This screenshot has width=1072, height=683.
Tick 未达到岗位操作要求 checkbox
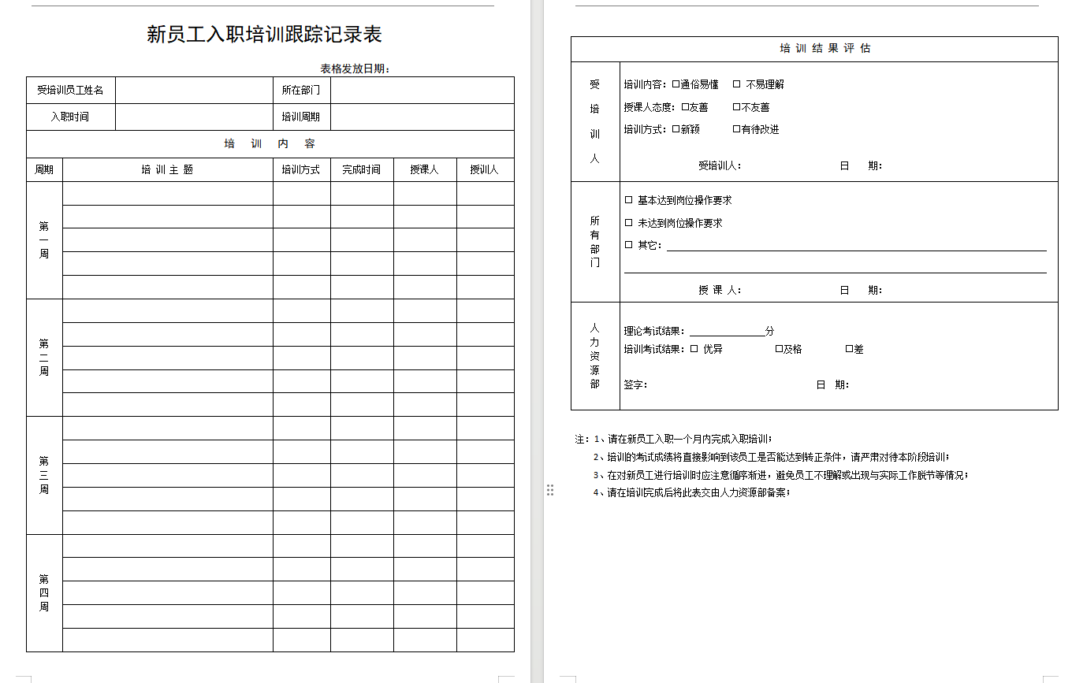coord(628,223)
